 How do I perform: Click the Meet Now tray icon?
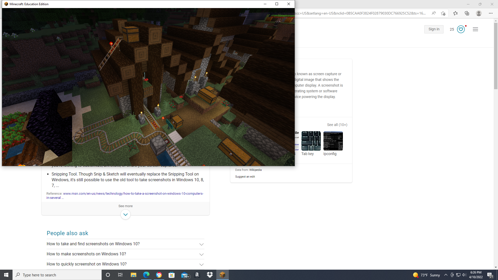click(452, 275)
